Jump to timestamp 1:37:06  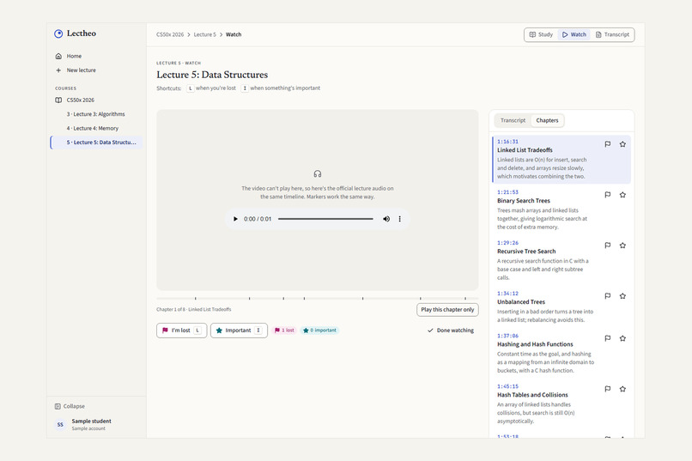(507, 336)
